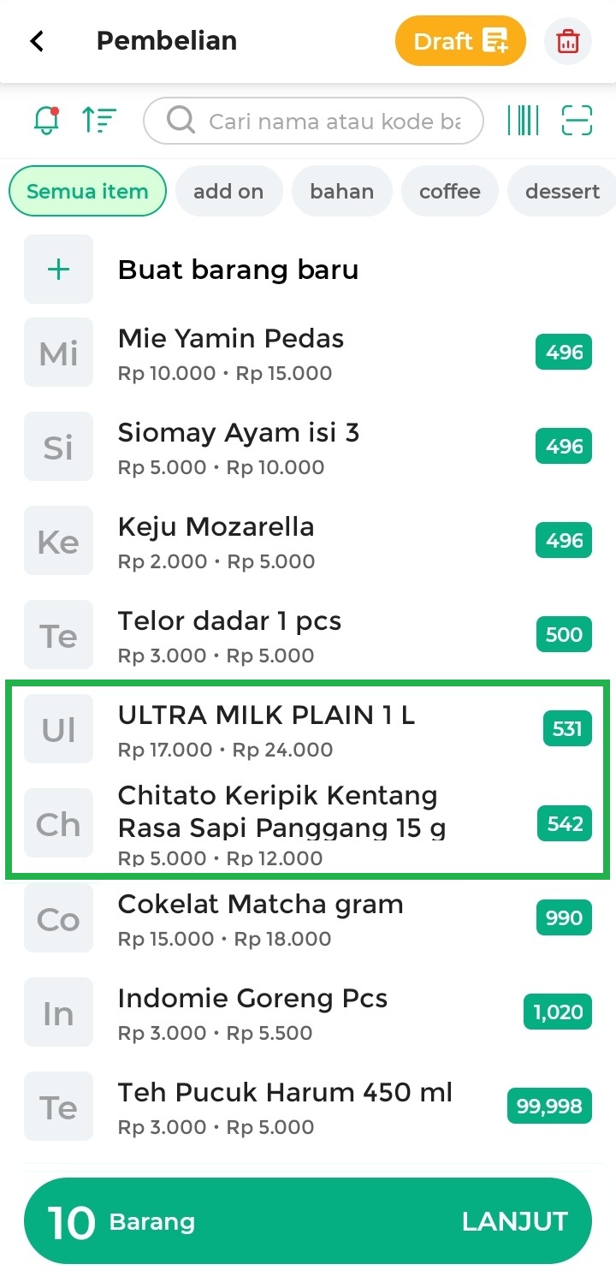Delete draft with the trash icon
Screen dimensions: 616x1282
567,41
